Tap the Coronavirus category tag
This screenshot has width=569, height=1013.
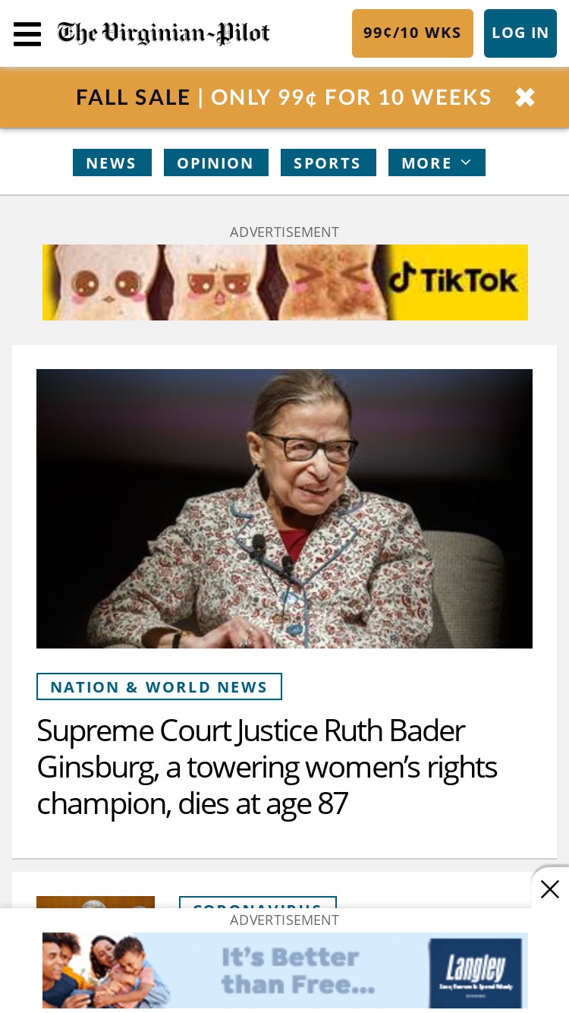pyautogui.click(x=258, y=902)
